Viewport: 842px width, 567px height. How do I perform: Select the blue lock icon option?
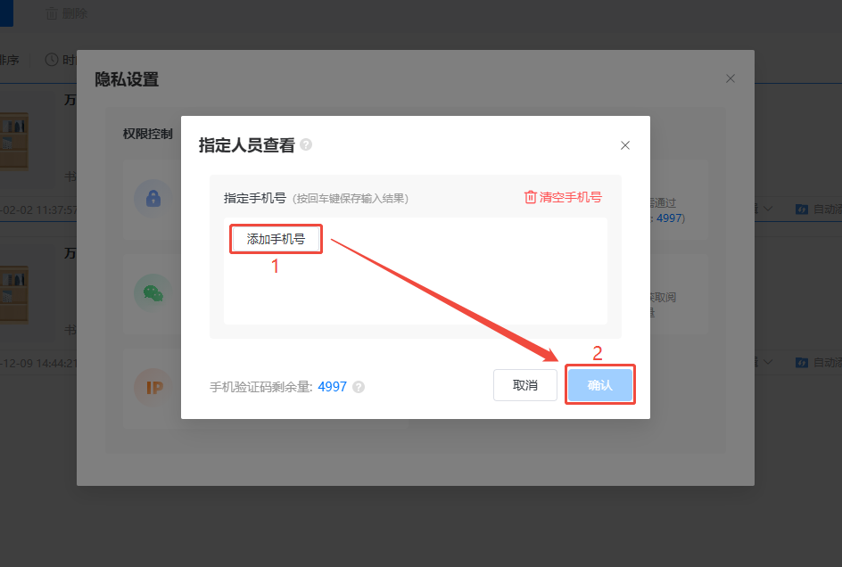[x=153, y=198]
